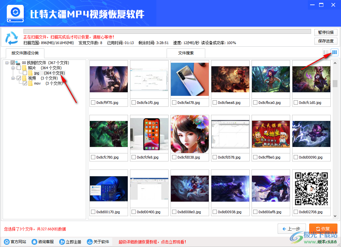
Task: Click the scrollbar down arrow
Action: (x=335, y=216)
